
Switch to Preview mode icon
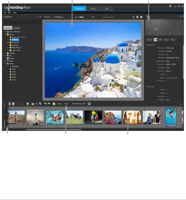137,17
